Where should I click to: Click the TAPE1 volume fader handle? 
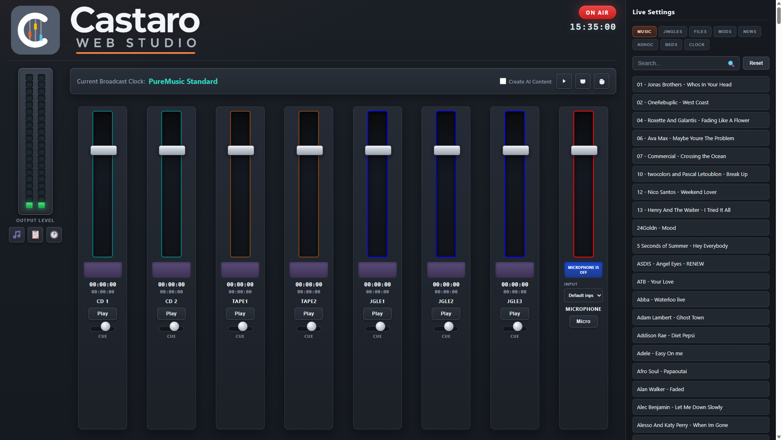tap(241, 150)
